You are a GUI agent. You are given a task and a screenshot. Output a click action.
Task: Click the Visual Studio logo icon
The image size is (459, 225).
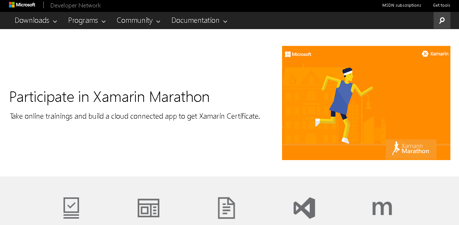[304, 208]
